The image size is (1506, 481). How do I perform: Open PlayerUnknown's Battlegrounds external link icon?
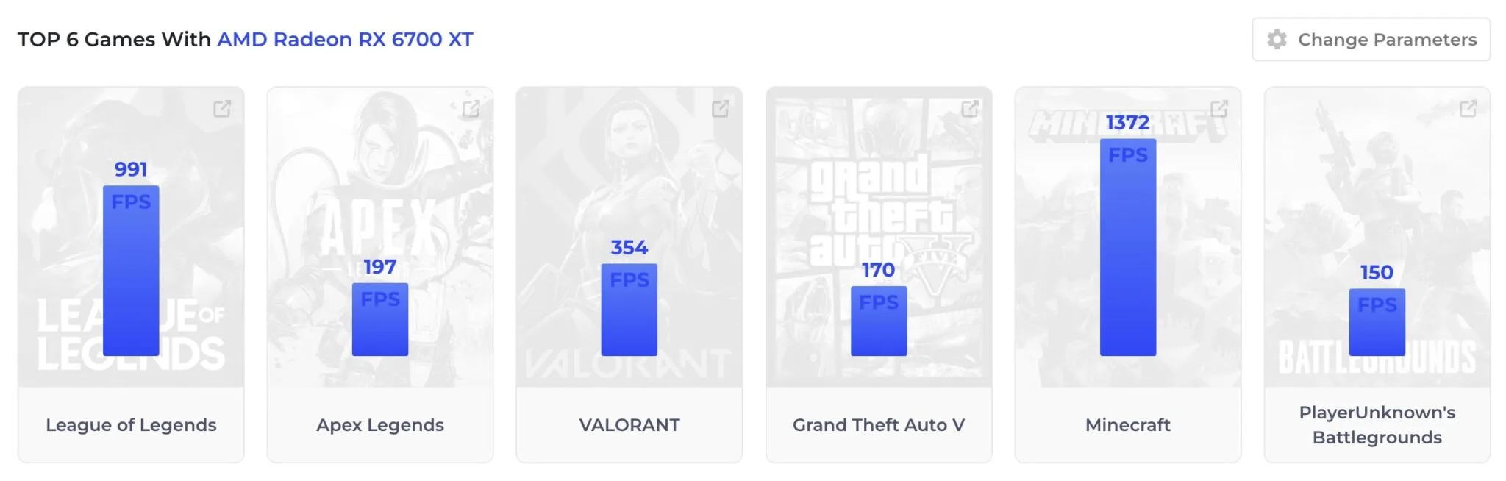[x=1468, y=109]
